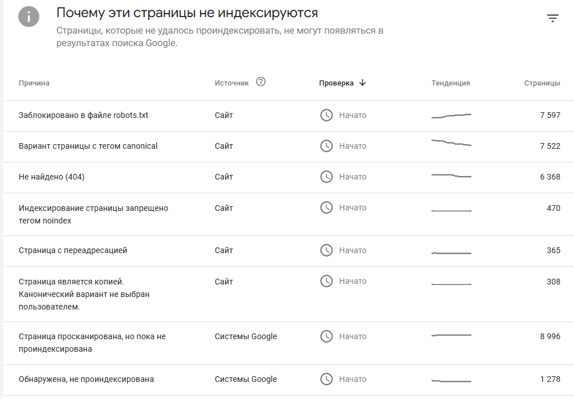Open Заблокировано в файле robots.txt row

point(289,116)
